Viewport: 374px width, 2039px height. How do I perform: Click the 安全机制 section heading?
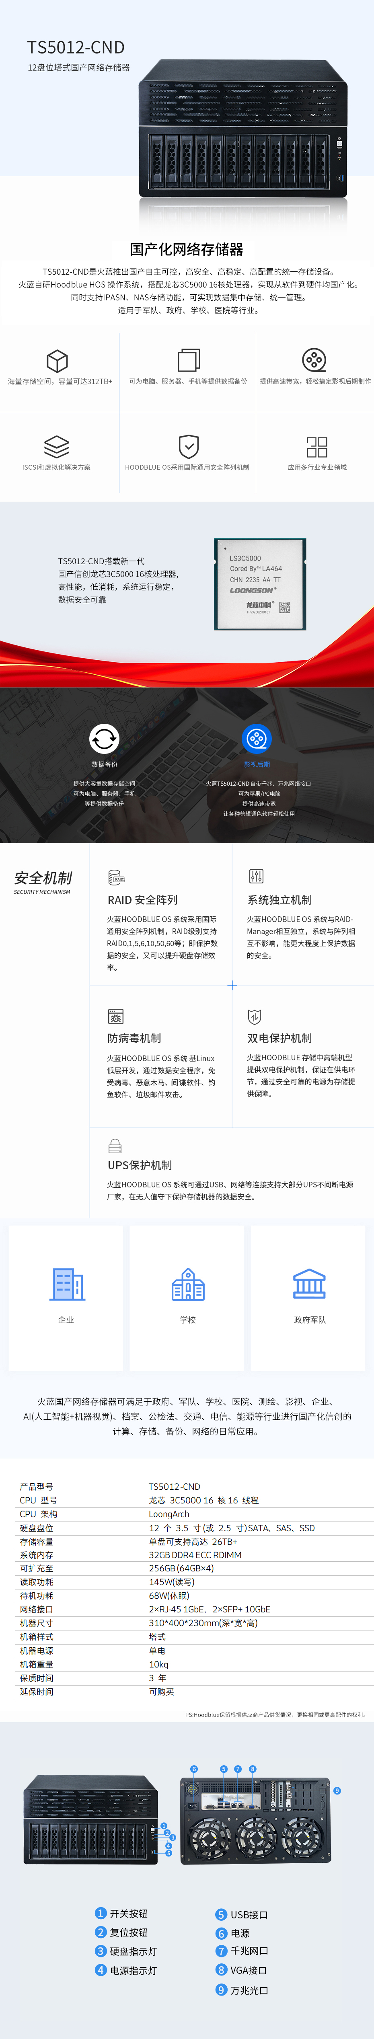43,878
